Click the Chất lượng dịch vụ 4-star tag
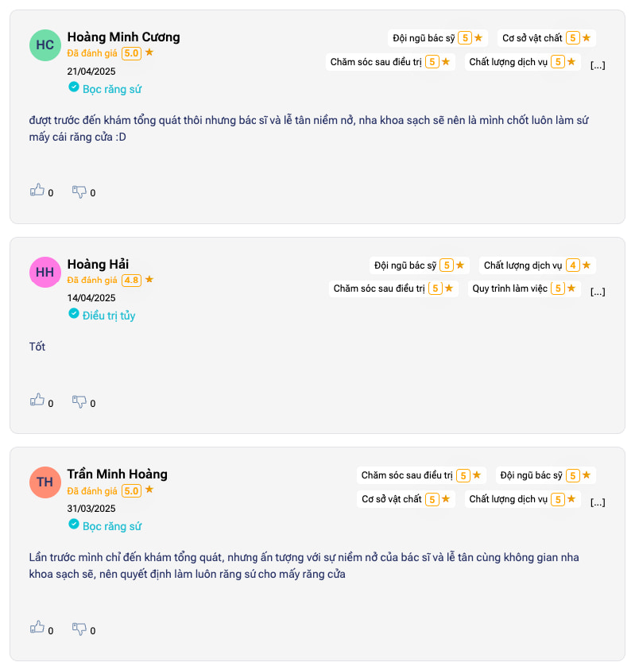Screen dimensions: 635x670 [x=537, y=265]
